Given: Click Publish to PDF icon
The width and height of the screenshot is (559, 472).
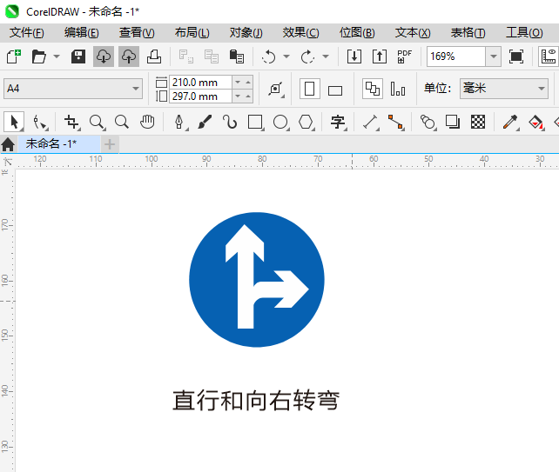Looking at the screenshot, I should point(405,57).
